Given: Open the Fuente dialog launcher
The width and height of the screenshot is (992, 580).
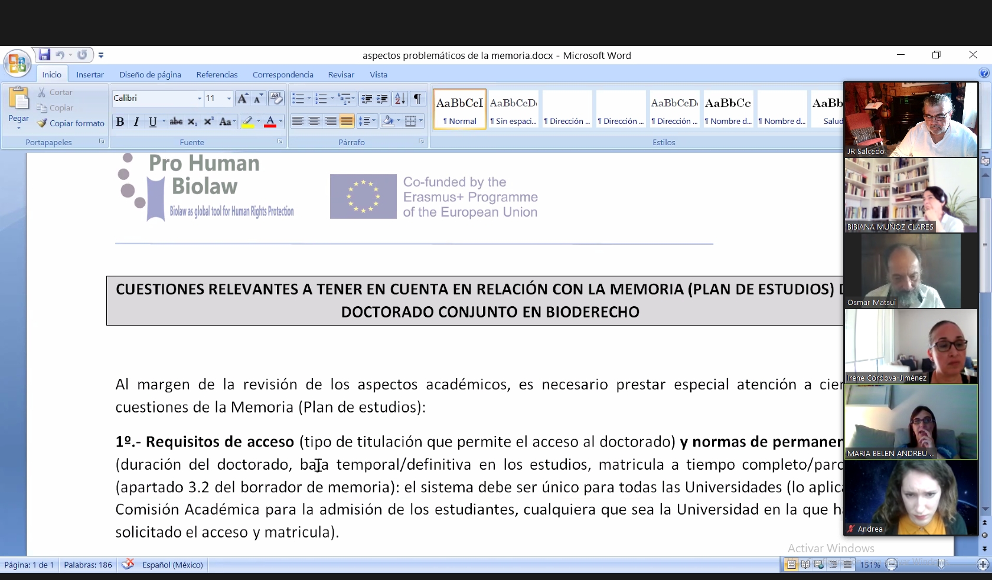Looking at the screenshot, I should pos(280,142).
